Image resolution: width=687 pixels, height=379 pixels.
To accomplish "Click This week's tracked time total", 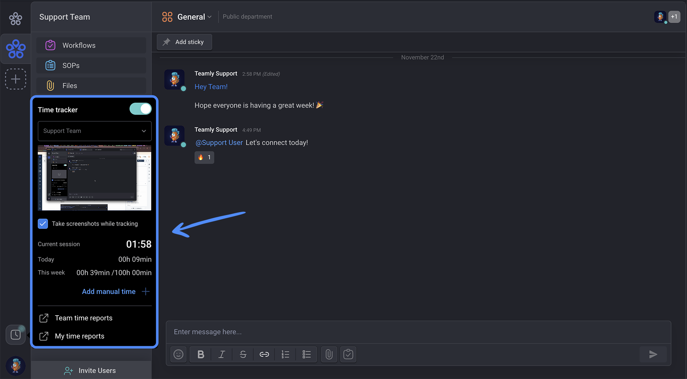I will (114, 273).
